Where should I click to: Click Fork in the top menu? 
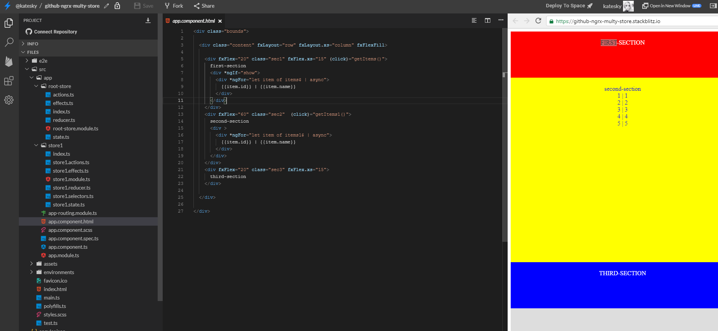tap(174, 6)
